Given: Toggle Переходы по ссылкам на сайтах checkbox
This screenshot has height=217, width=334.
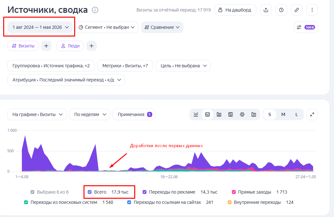Looking at the screenshot, I should 129,202.
